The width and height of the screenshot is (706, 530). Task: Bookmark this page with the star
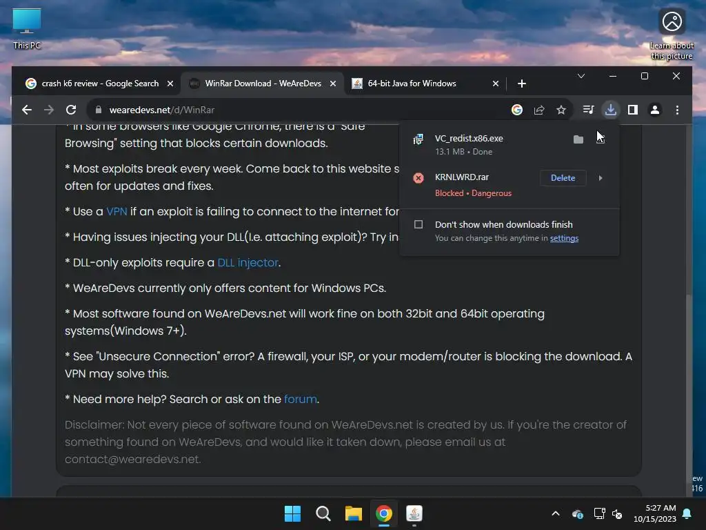click(561, 110)
